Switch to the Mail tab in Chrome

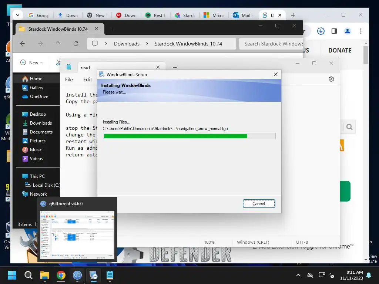click(x=243, y=15)
